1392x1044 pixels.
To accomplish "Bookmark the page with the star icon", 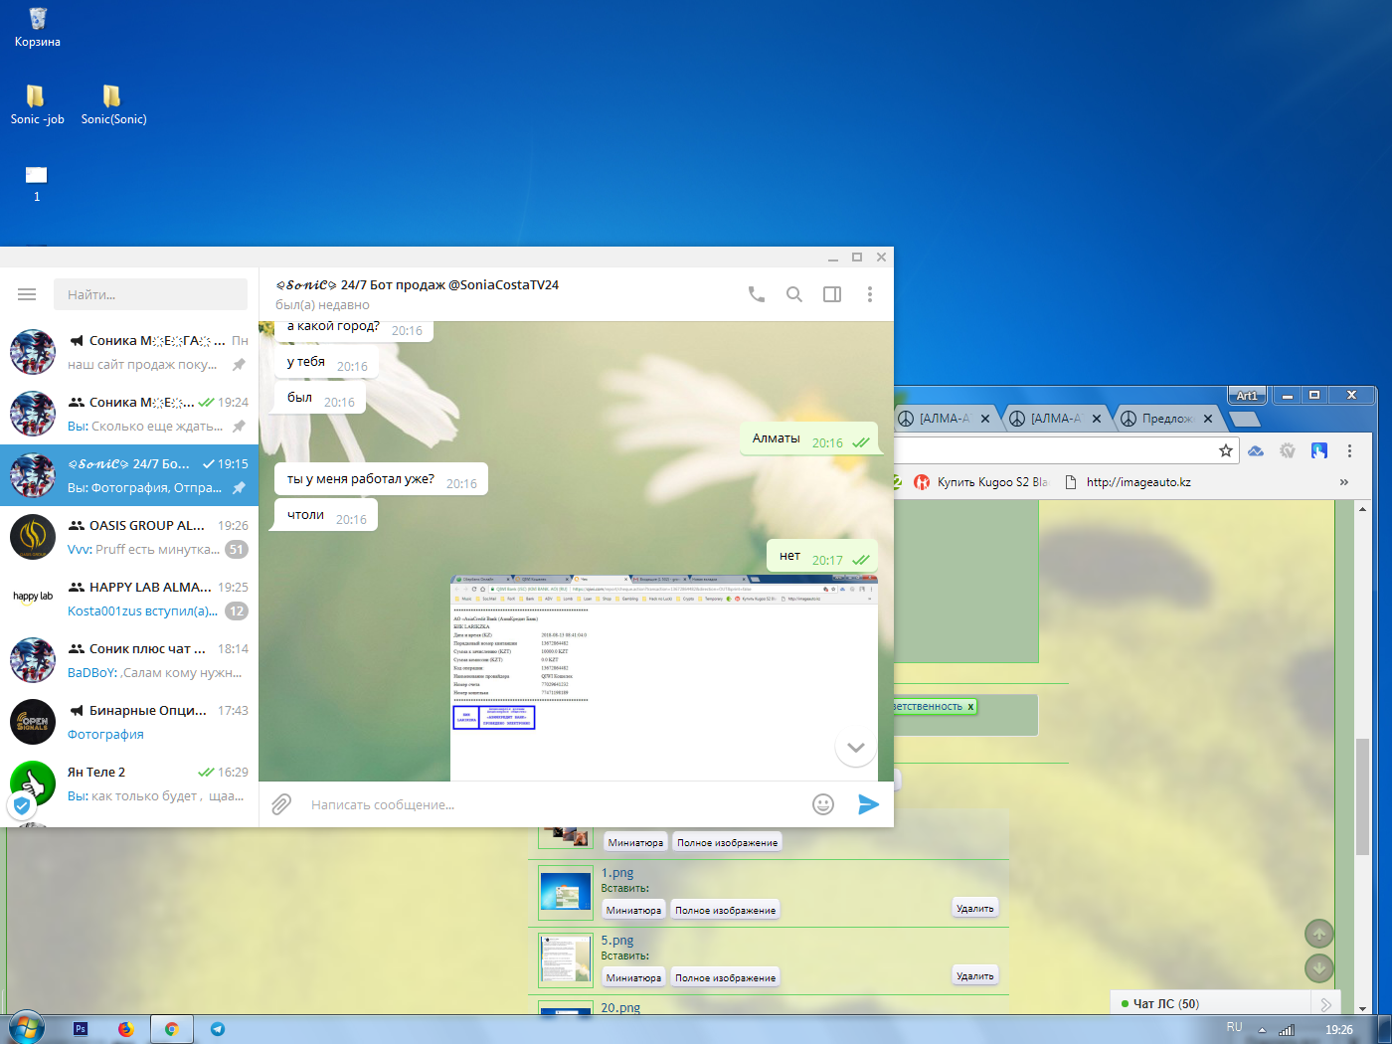I will click(x=1226, y=450).
